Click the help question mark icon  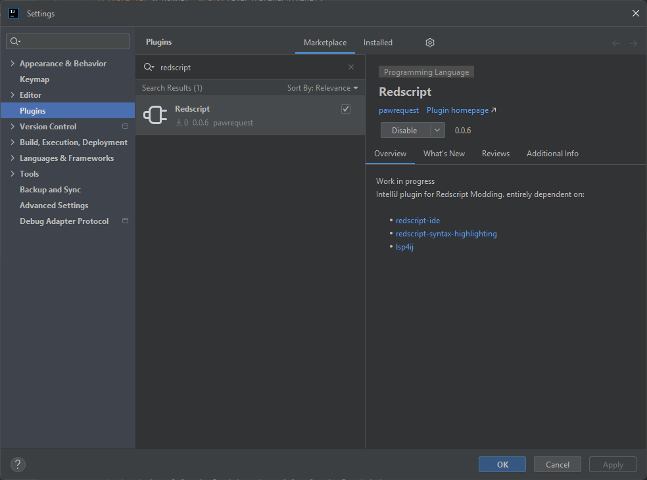18,464
